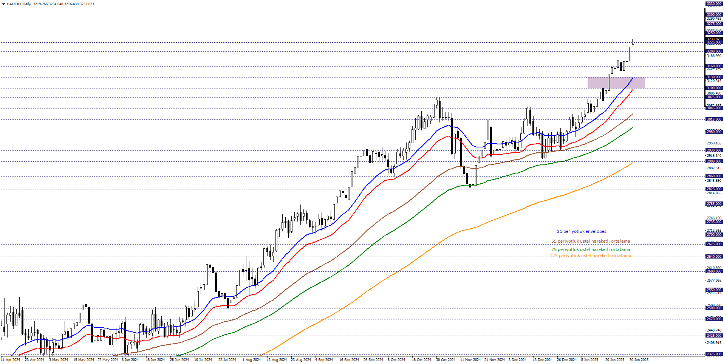Viewport: 724px width, 364px height.
Task: Click the 2640.000 price level label
Action: (714, 257)
